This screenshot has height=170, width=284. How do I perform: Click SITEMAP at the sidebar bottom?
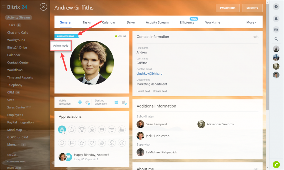12,155
